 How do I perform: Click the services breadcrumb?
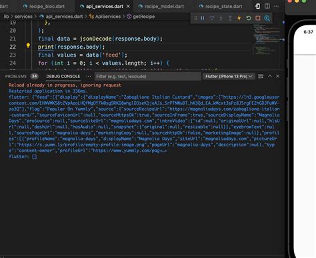[x=23, y=17]
